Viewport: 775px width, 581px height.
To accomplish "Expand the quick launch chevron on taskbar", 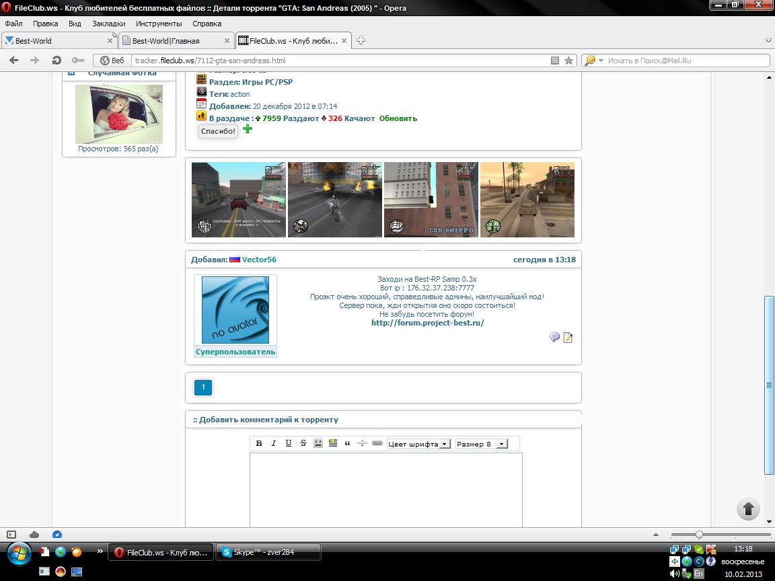I will (100, 551).
